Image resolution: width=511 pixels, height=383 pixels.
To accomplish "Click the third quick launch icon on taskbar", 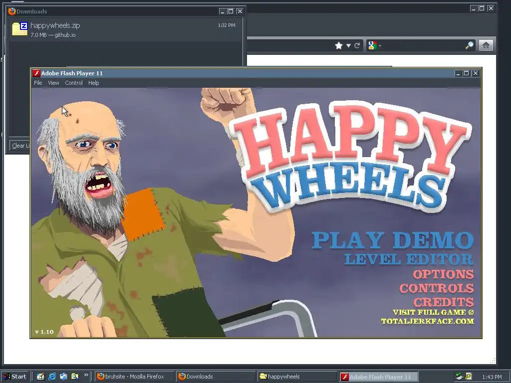I will coord(63,377).
